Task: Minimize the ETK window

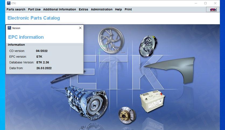Action: (196, 3)
